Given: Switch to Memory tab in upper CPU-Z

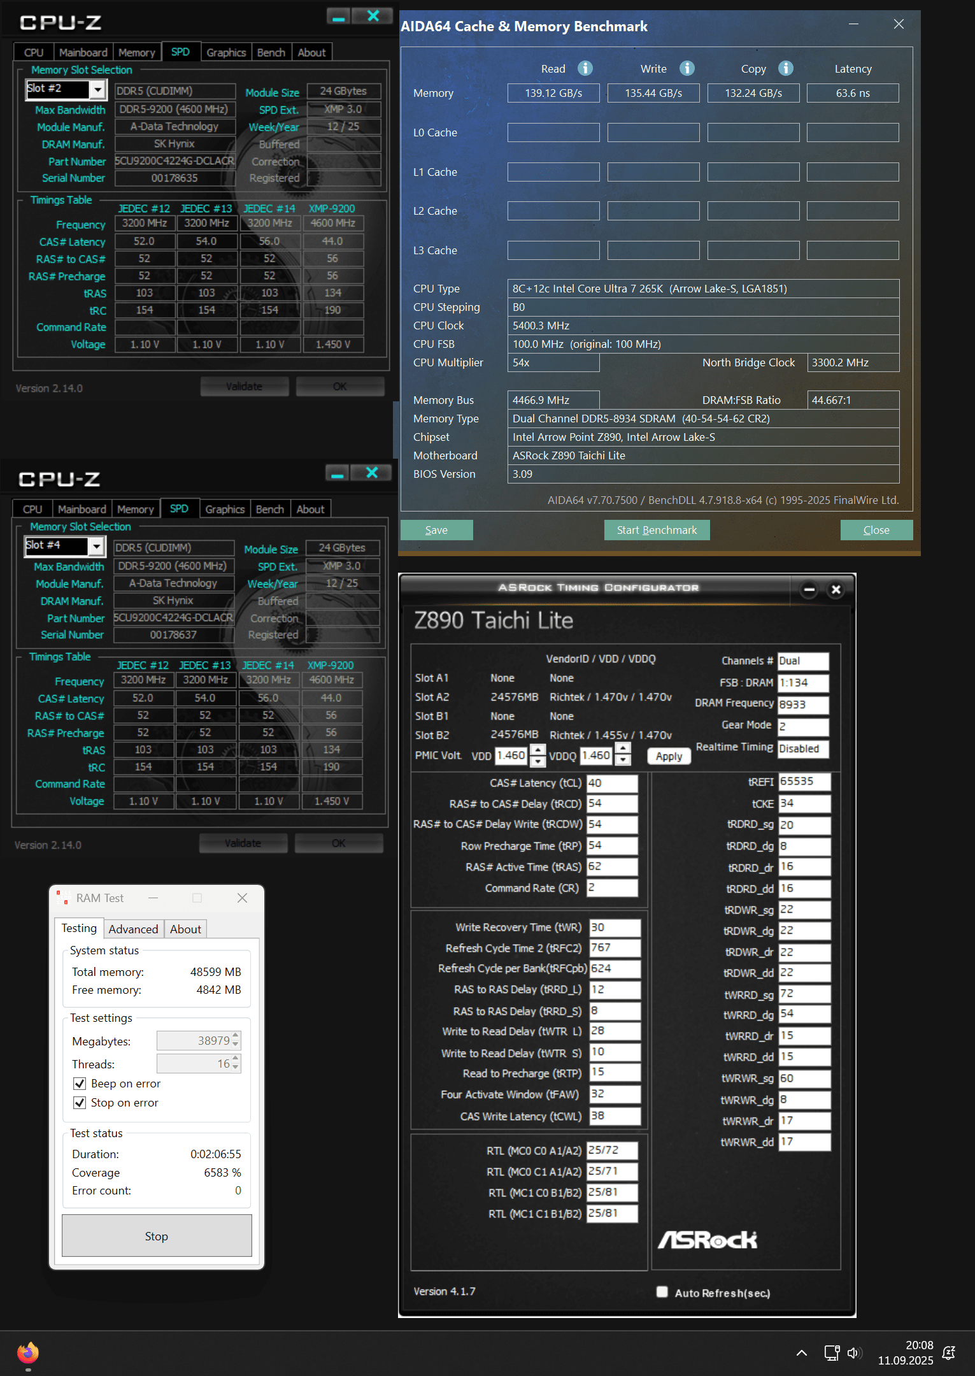Looking at the screenshot, I should (137, 52).
